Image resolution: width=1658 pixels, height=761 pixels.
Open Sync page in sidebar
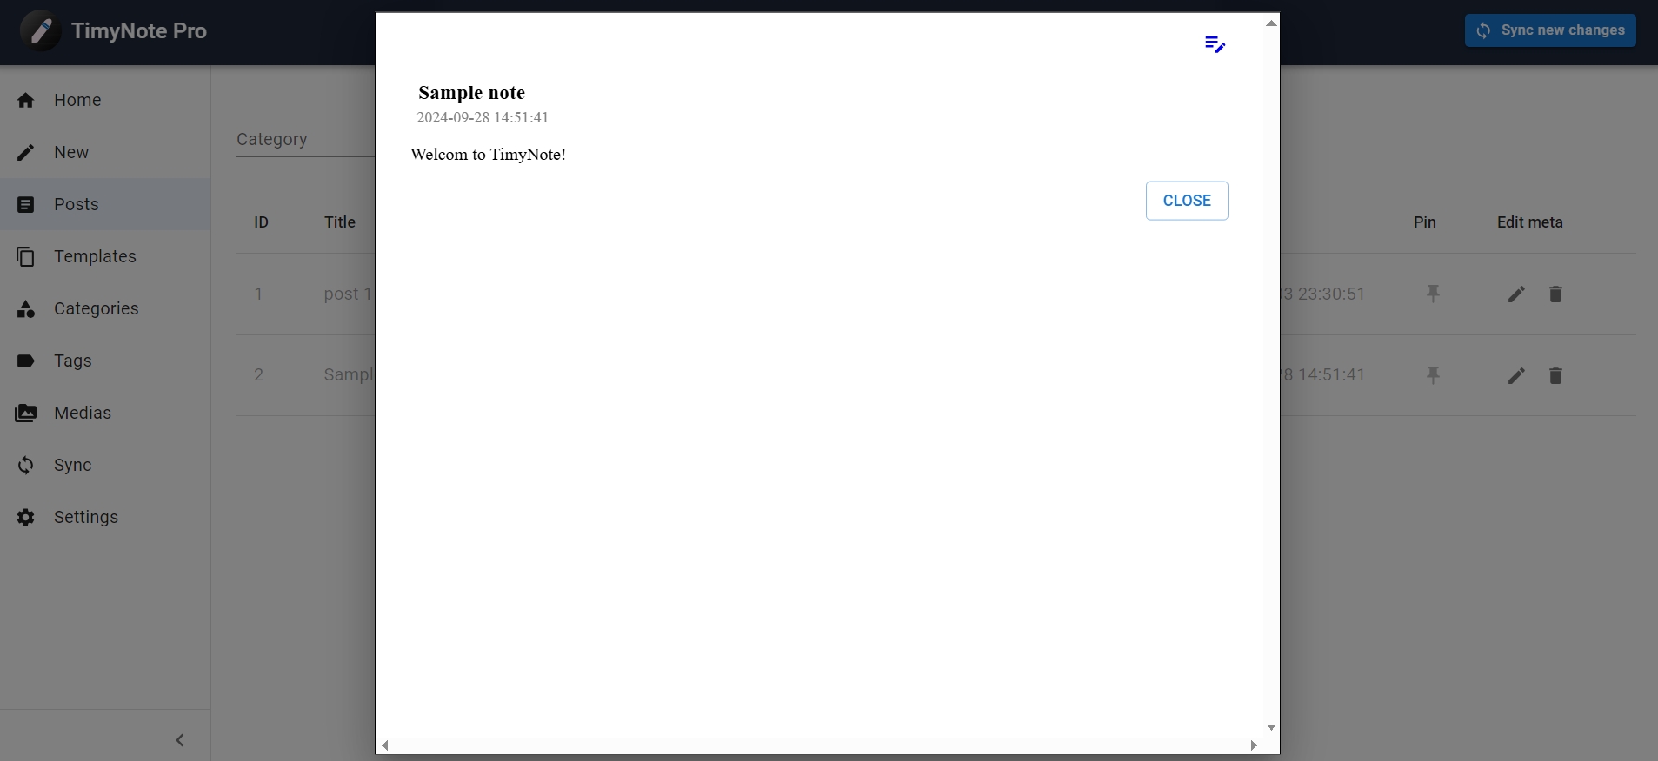click(x=72, y=465)
